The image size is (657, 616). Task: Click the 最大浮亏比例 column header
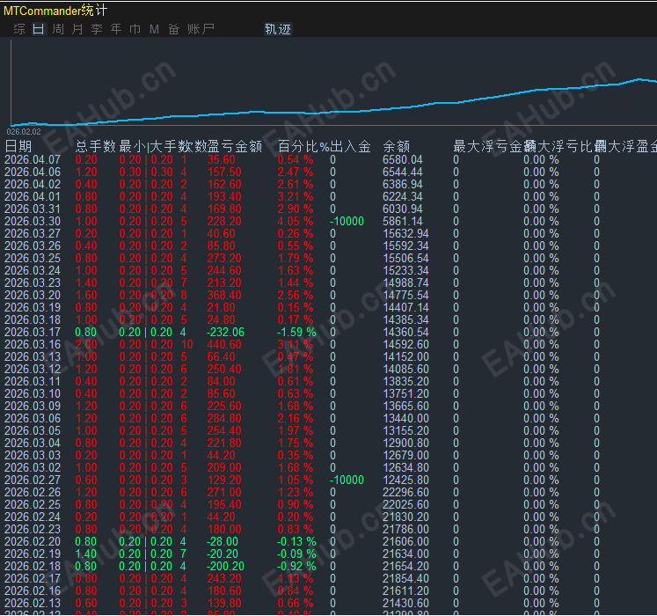558,146
